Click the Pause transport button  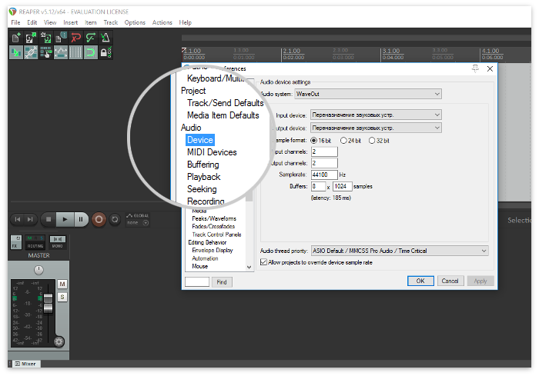pyautogui.click(x=81, y=219)
